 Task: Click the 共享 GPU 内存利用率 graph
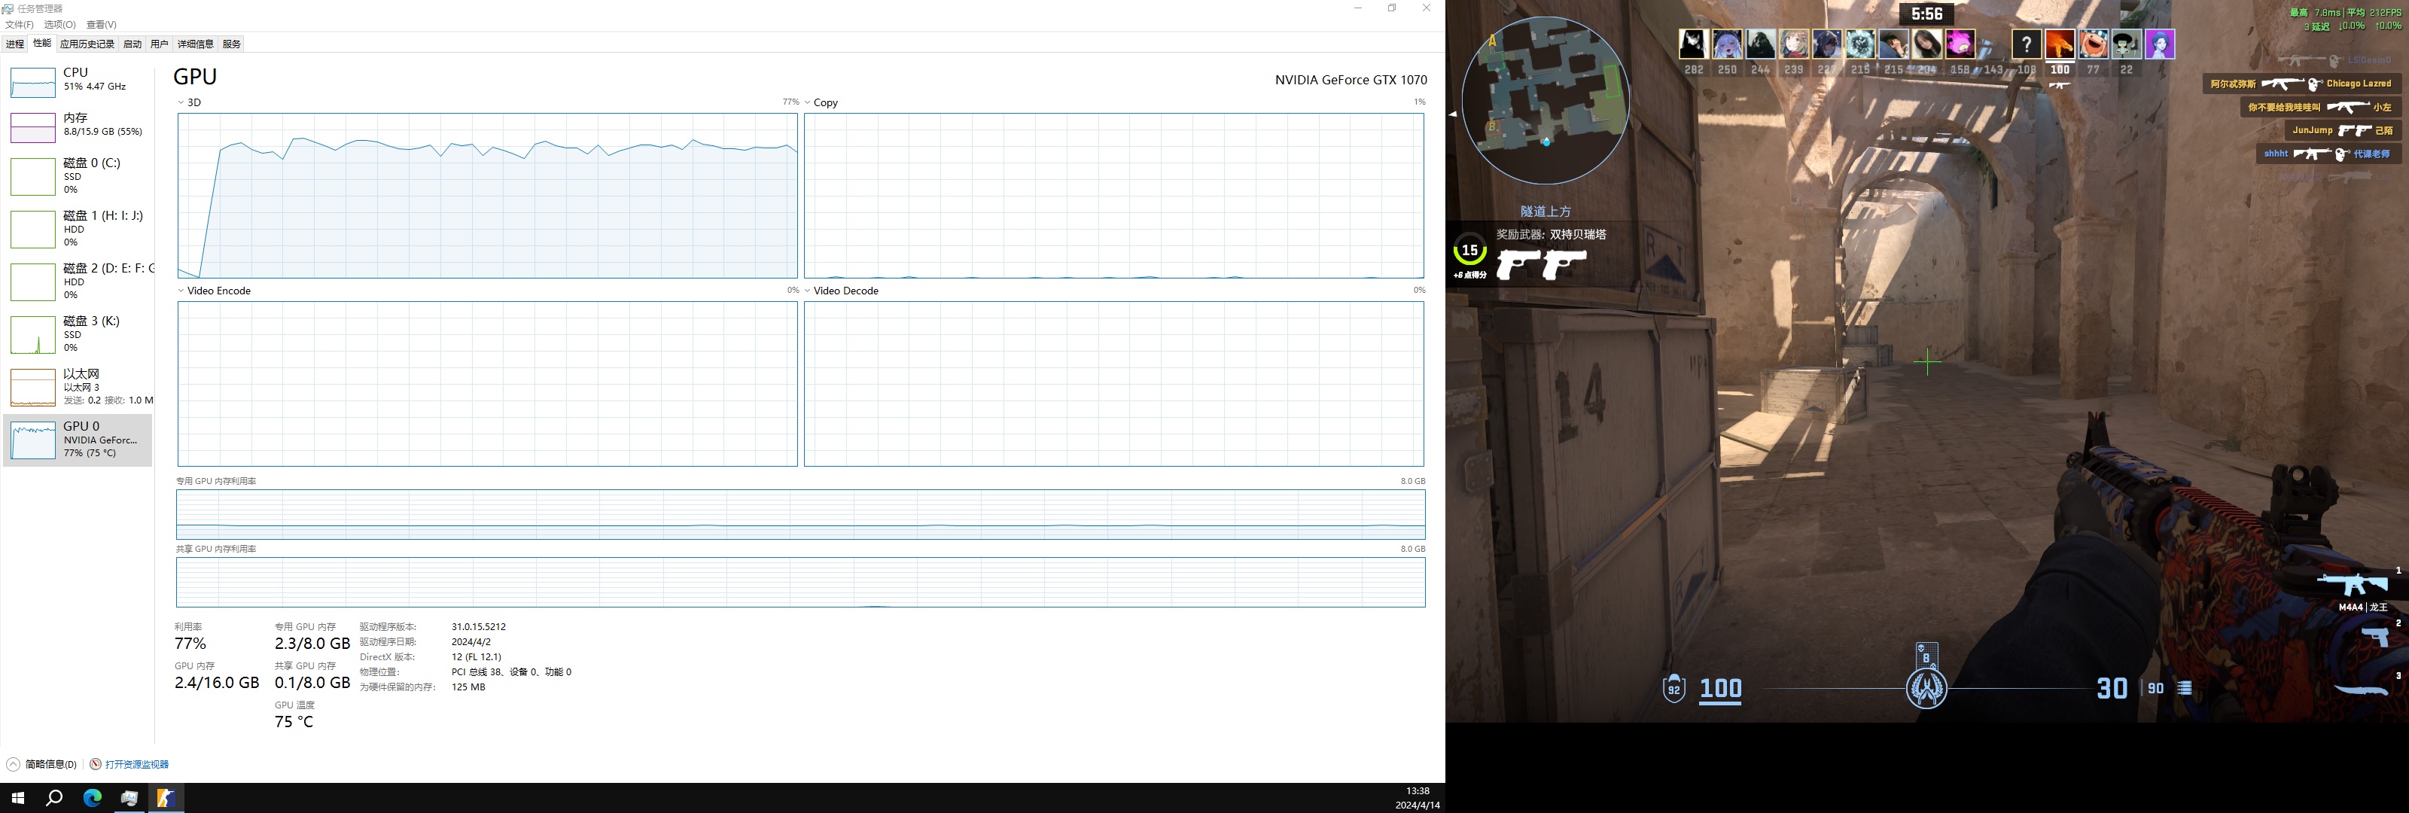(x=800, y=582)
